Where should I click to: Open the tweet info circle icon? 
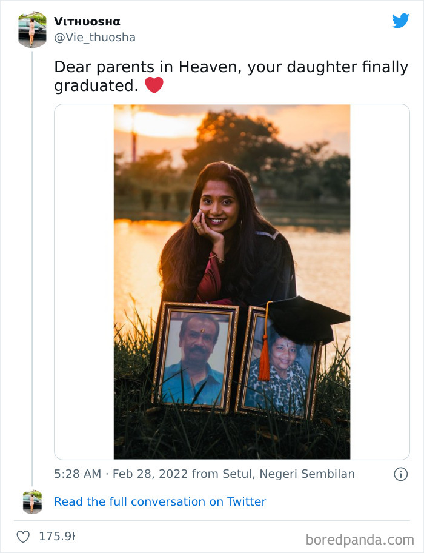click(x=400, y=474)
